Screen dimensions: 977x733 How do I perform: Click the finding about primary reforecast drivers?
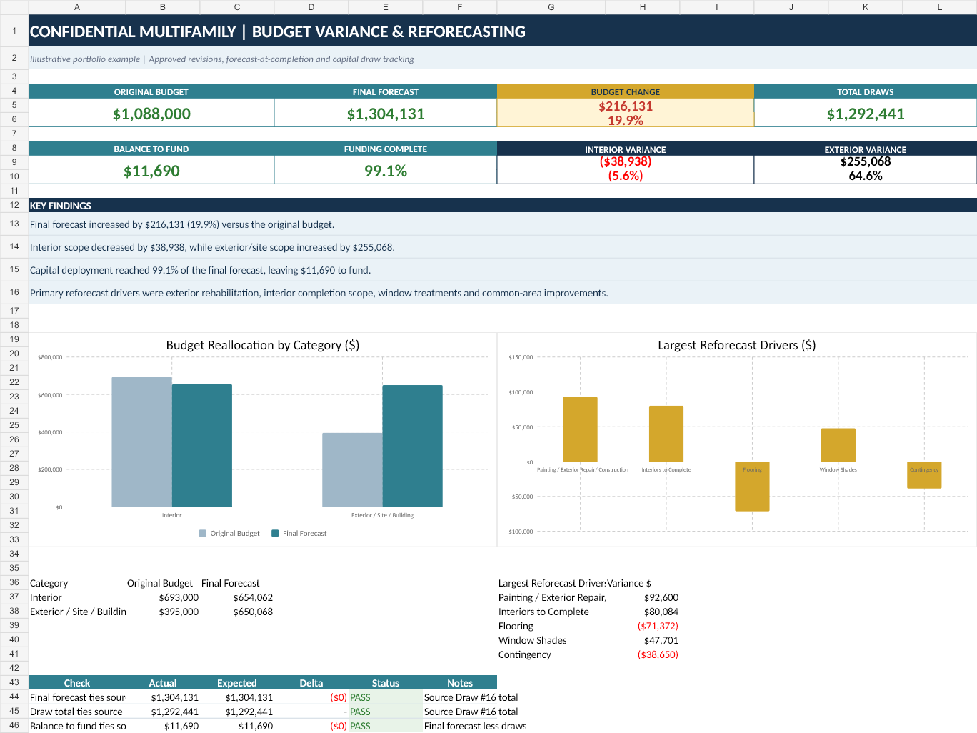pos(503,293)
